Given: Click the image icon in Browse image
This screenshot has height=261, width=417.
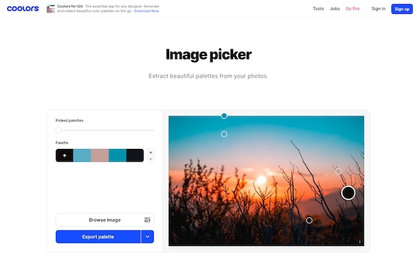Looking at the screenshot, I should point(147,220).
